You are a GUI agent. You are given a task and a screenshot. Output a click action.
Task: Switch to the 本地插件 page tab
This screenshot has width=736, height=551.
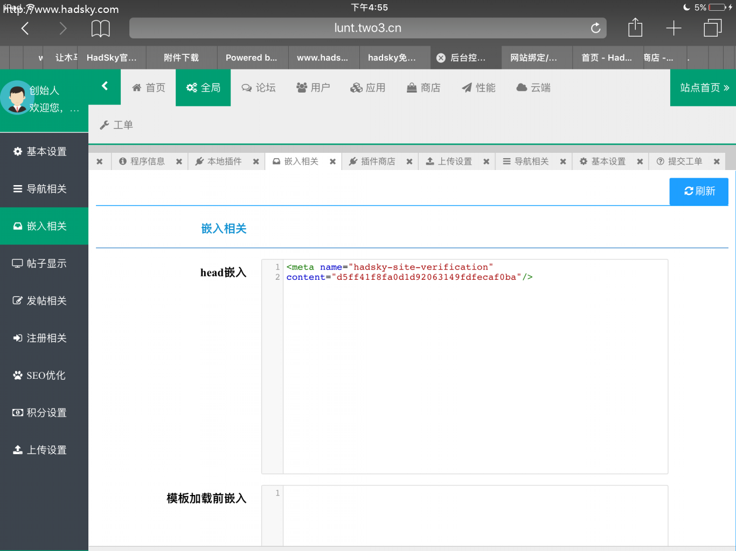click(218, 161)
